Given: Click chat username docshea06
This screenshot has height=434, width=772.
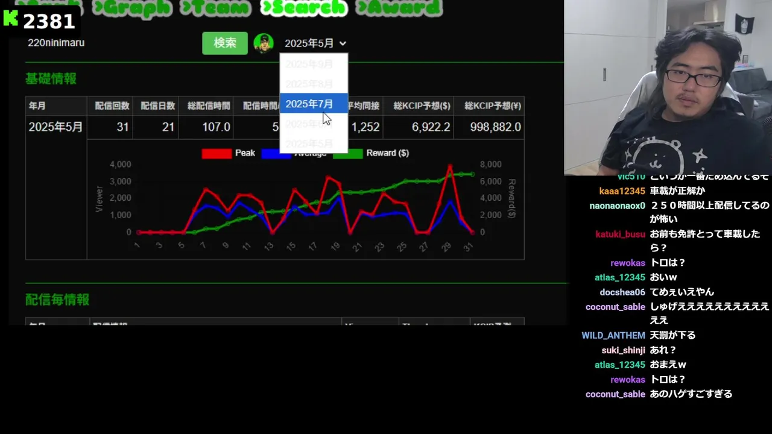Looking at the screenshot, I should tap(622, 292).
